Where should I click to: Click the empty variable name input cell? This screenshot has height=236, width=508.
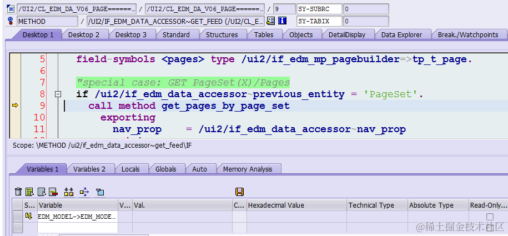tap(78, 228)
